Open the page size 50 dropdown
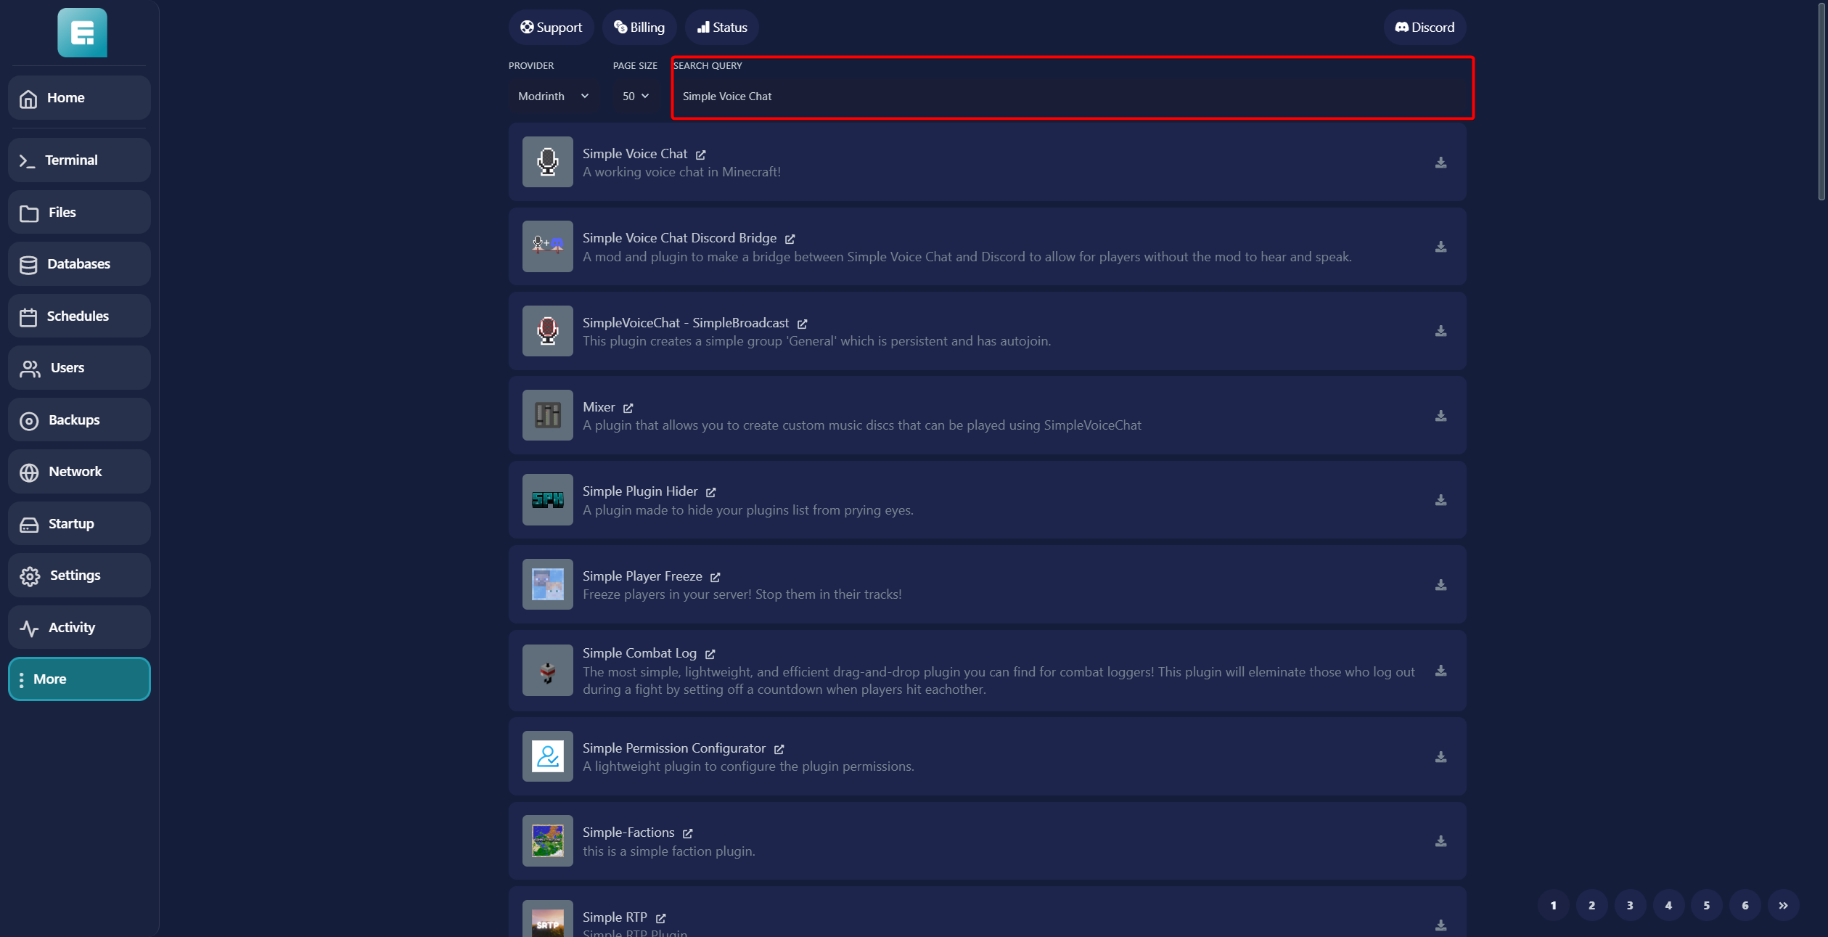The image size is (1828, 937). click(x=635, y=96)
